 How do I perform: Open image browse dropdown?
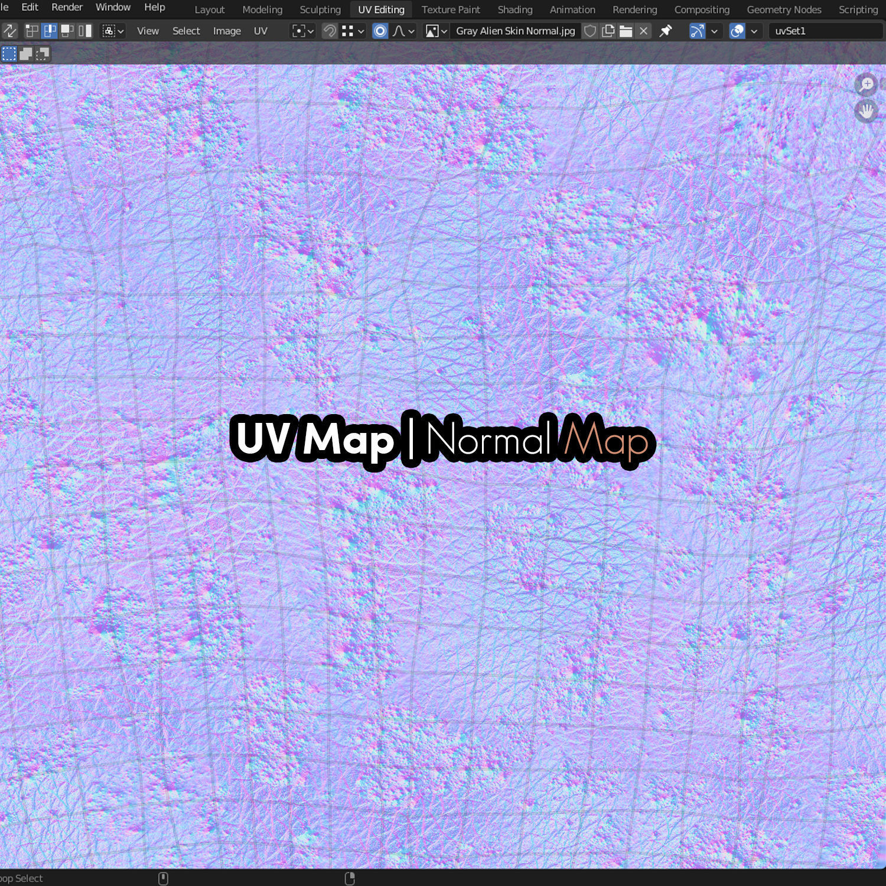point(437,31)
